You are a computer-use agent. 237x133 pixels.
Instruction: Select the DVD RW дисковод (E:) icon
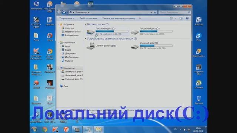(x=90, y=46)
